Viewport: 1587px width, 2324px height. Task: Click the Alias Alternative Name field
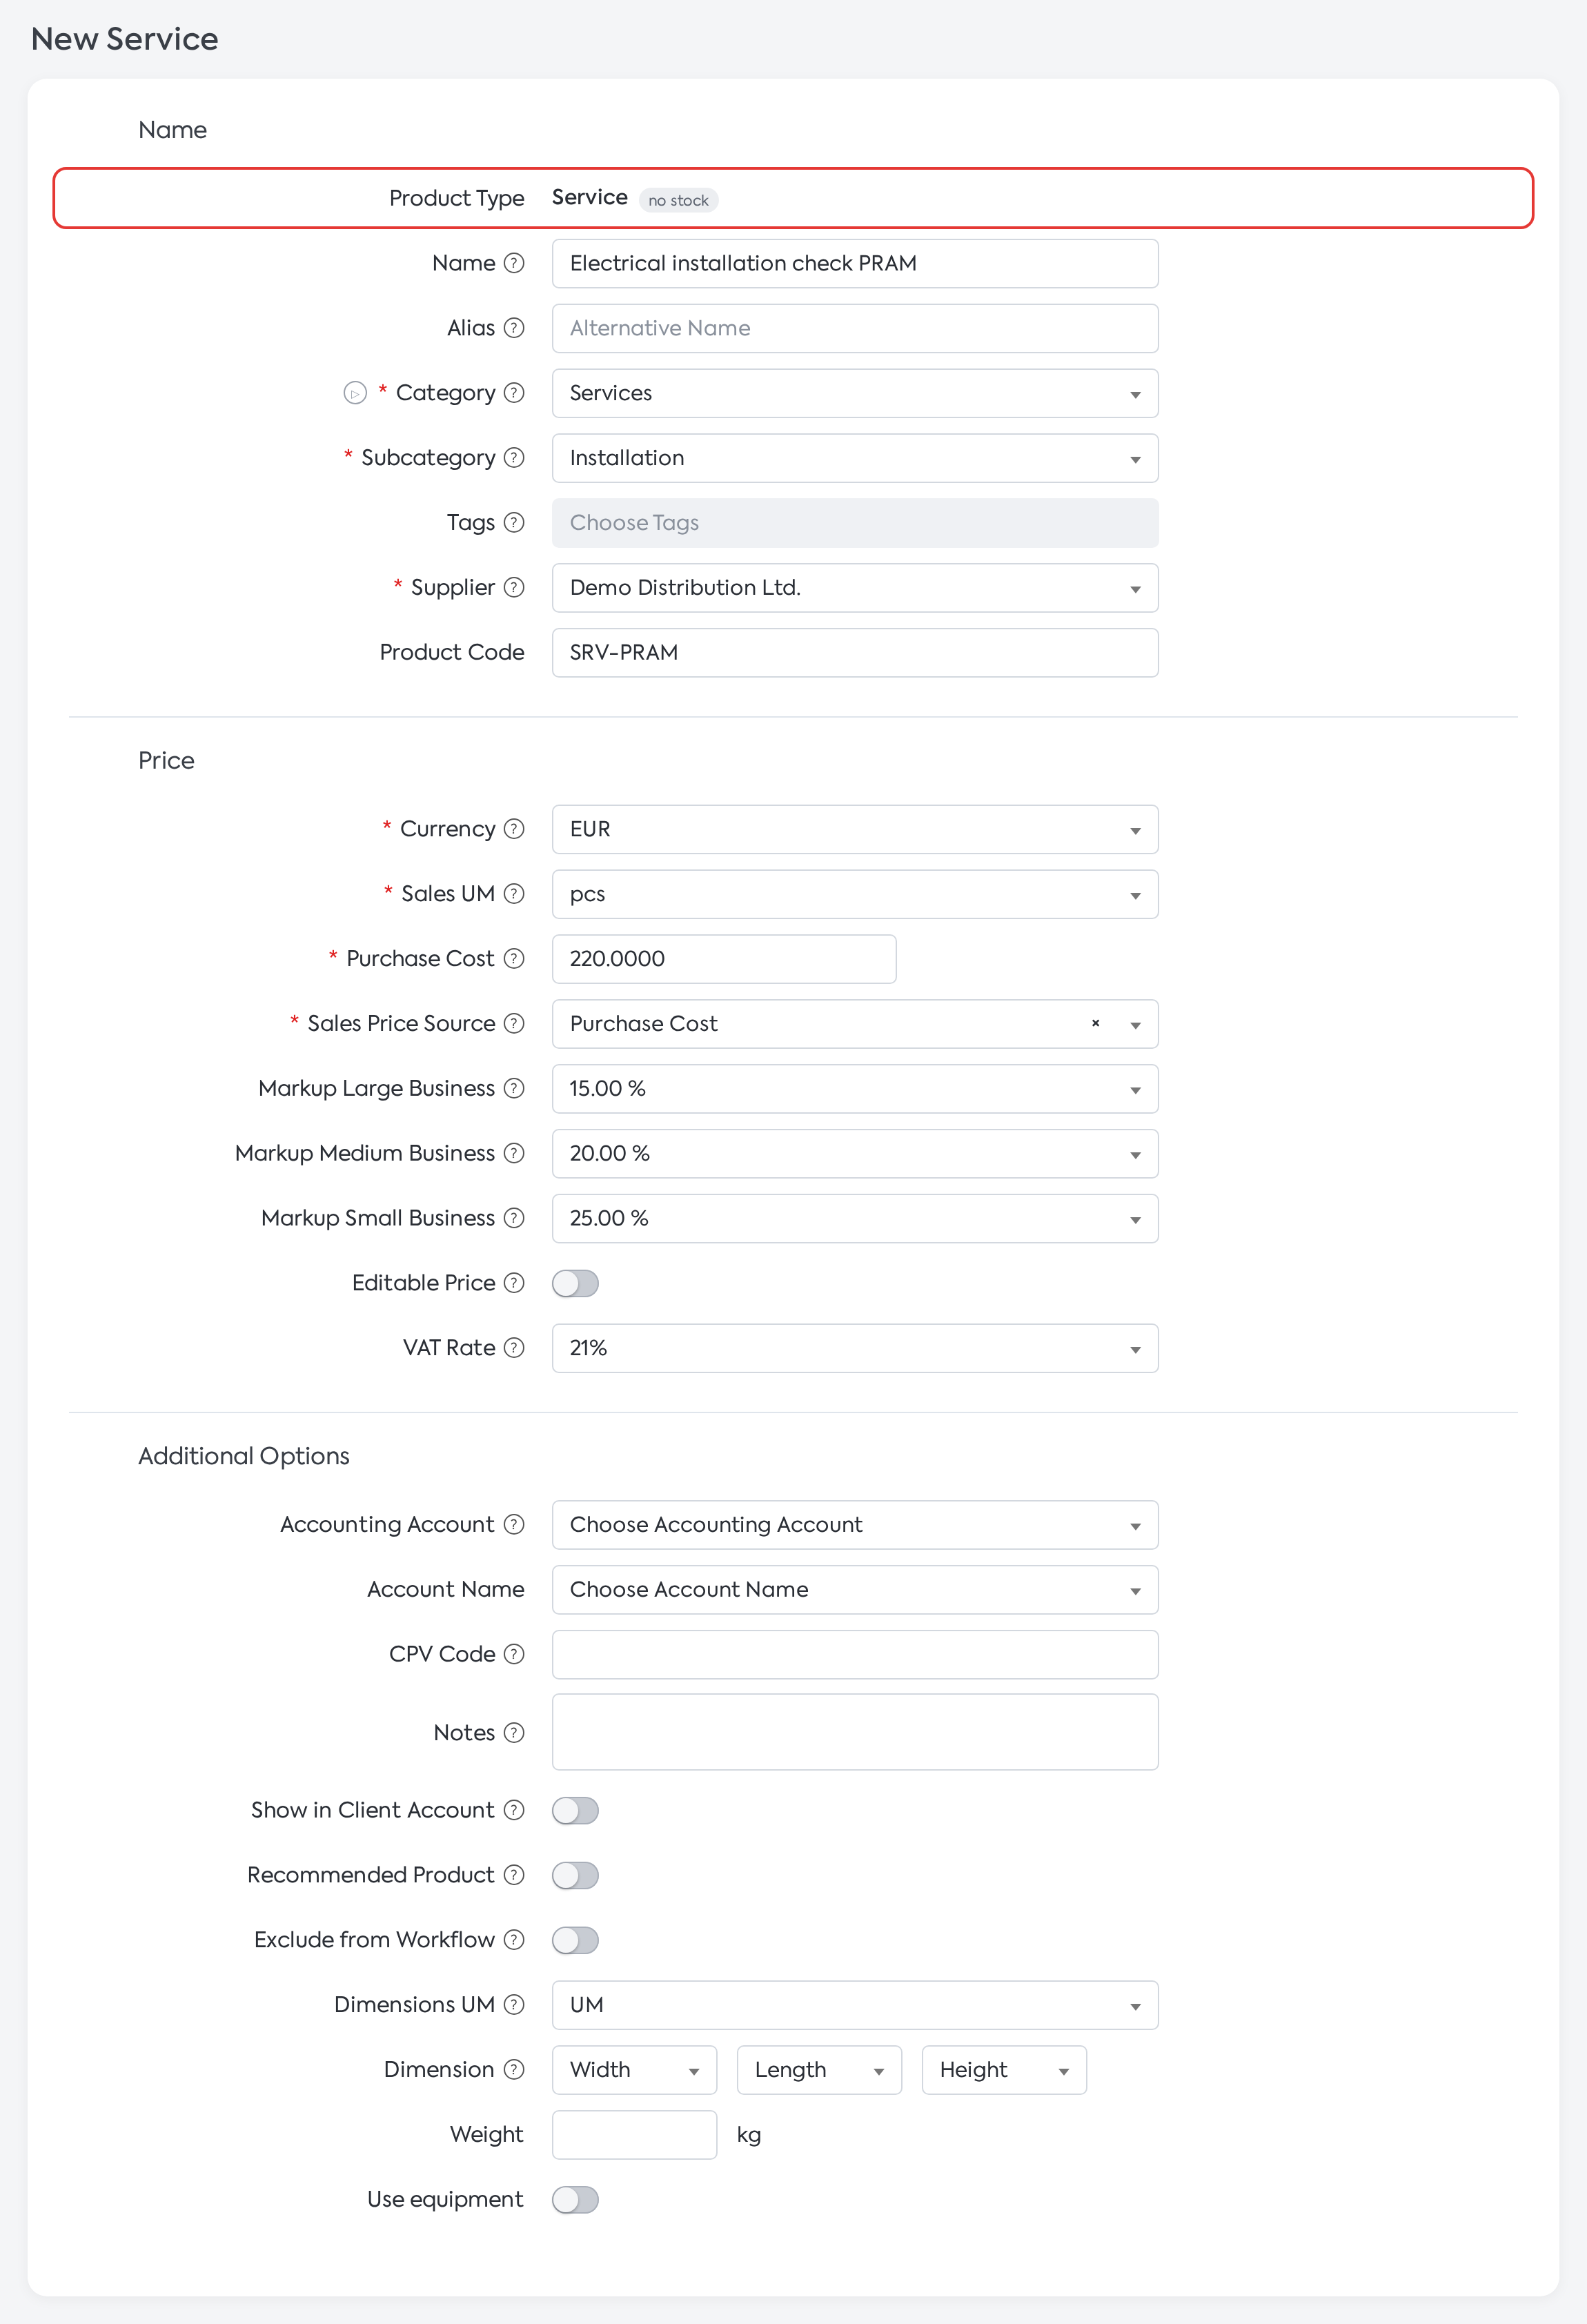point(855,328)
